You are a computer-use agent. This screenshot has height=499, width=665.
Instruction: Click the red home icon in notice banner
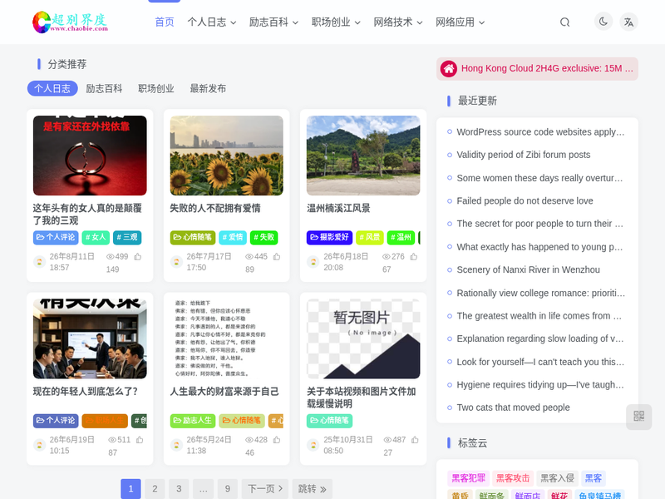448,69
